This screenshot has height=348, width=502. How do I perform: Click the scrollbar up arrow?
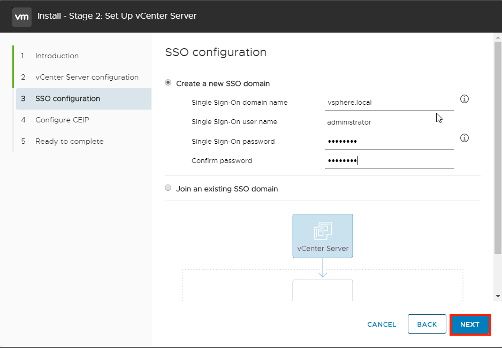point(498,37)
